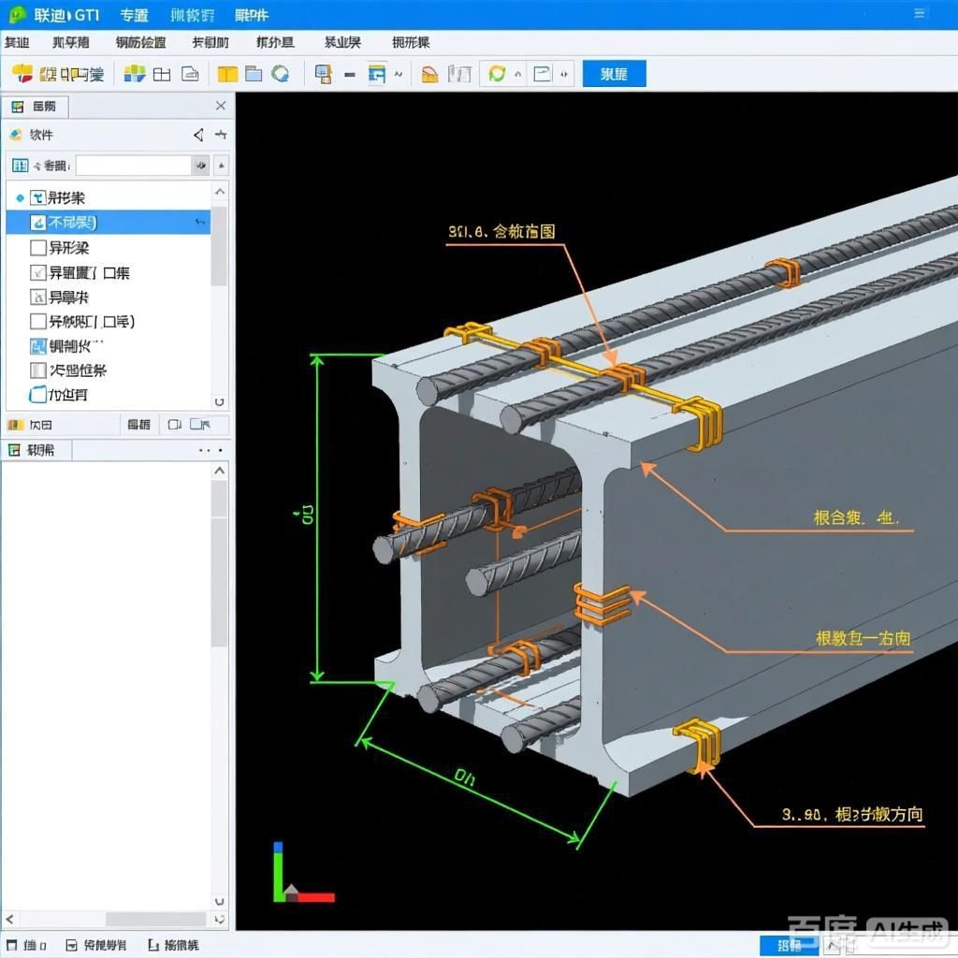Tick the second empty checkbox in component list
Viewport: 958px width, 958px height.
click(x=38, y=322)
